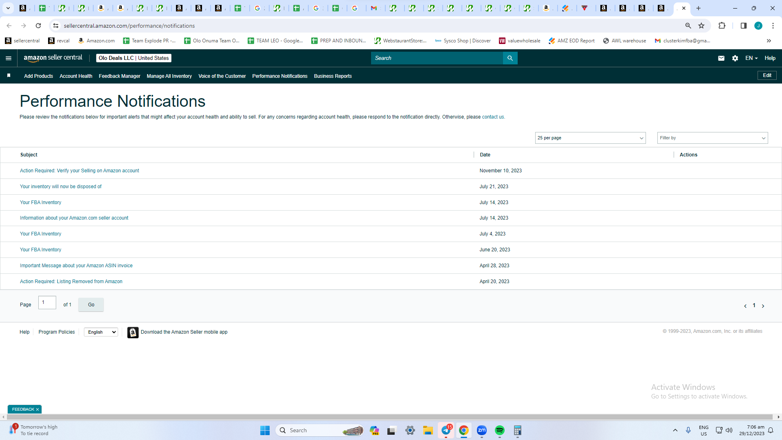Open Manage All Inventory menu item
Image resolution: width=782 pixels, height=440 pixels.
169,76
